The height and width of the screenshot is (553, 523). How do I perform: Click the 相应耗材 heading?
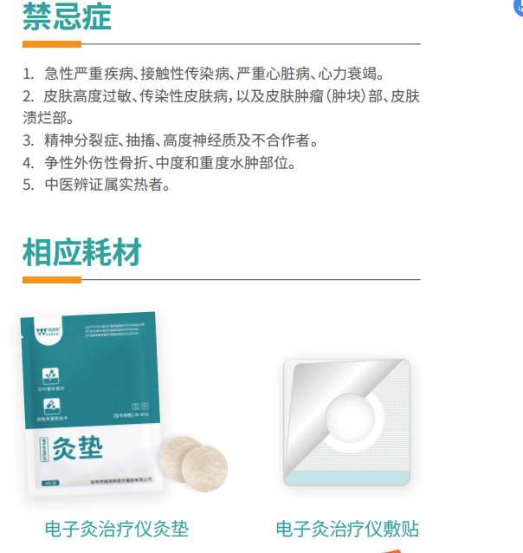[81, 252]
